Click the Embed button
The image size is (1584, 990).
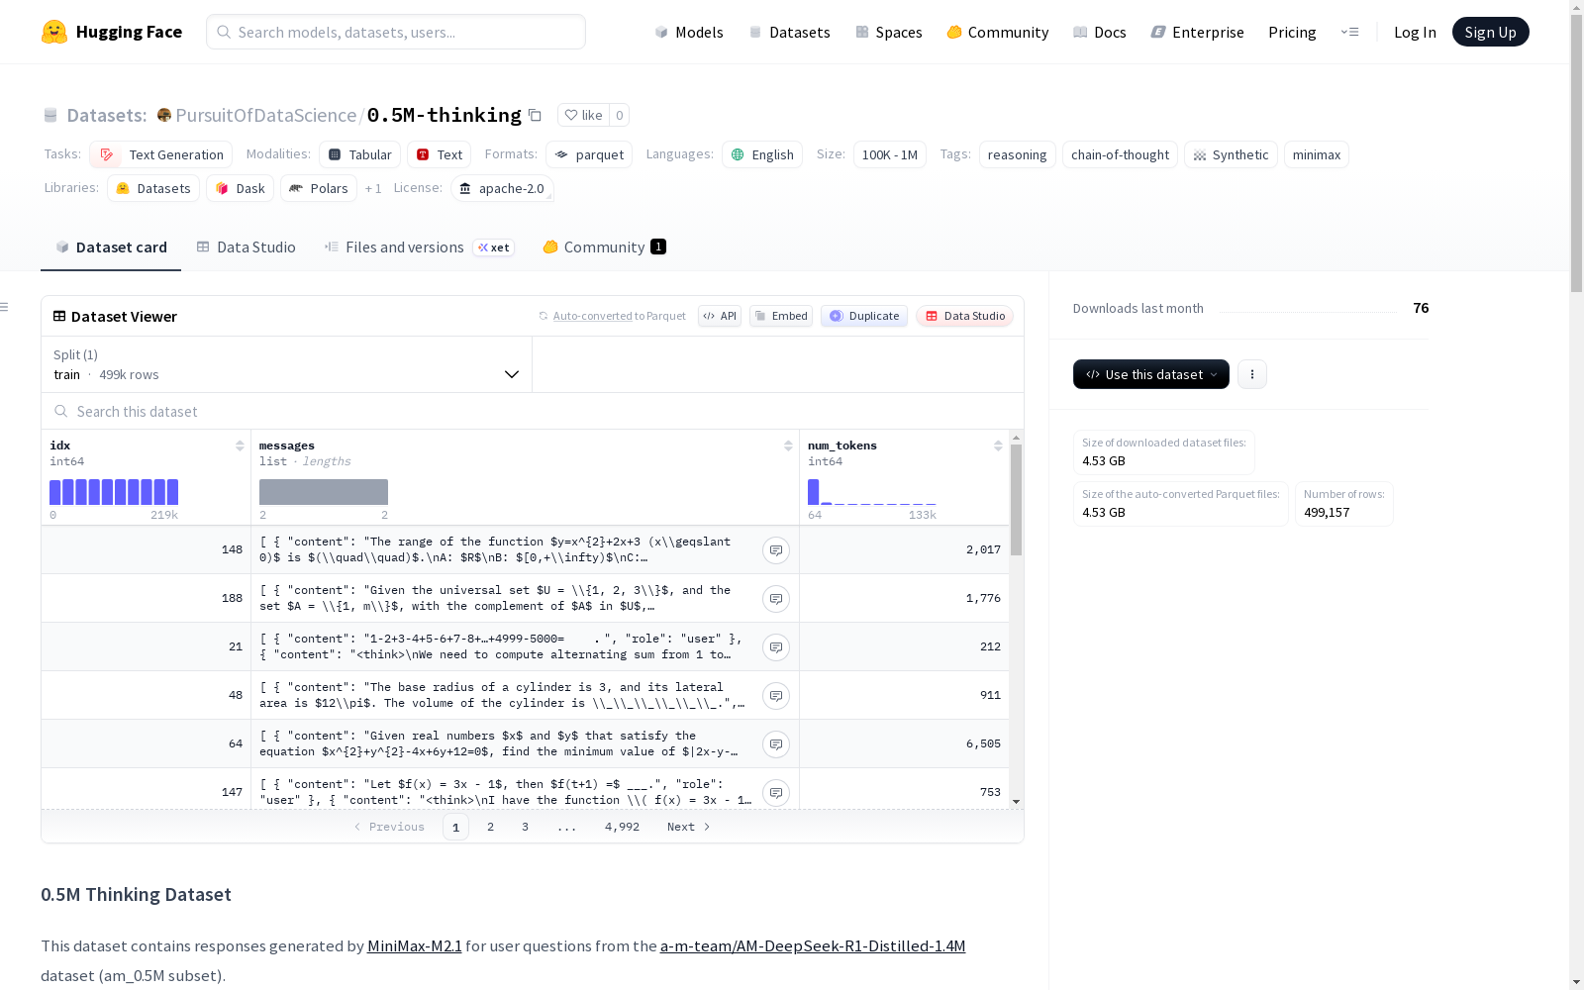point(781,316)
